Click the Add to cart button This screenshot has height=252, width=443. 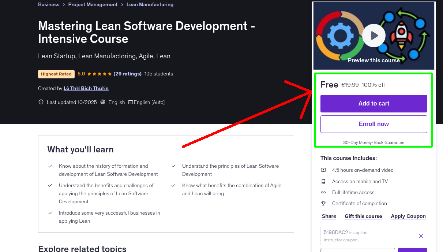[373, 104]
